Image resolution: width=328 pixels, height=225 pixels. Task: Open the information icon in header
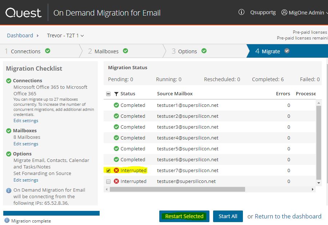(x=241, y=12)
